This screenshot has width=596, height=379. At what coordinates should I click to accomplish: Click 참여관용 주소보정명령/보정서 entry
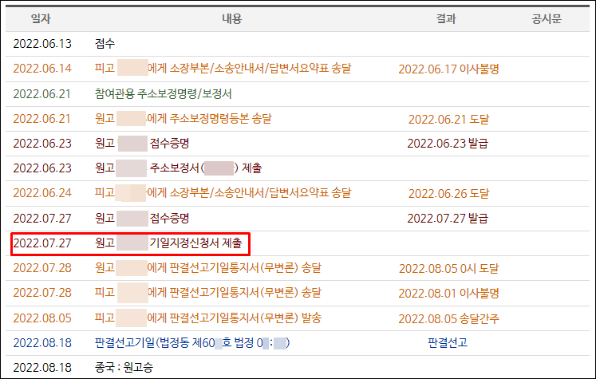pos(164,94)
